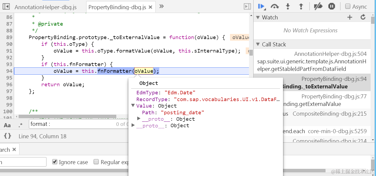
Task: Toggle pause on exceptions
Action: tap(331, 6)
